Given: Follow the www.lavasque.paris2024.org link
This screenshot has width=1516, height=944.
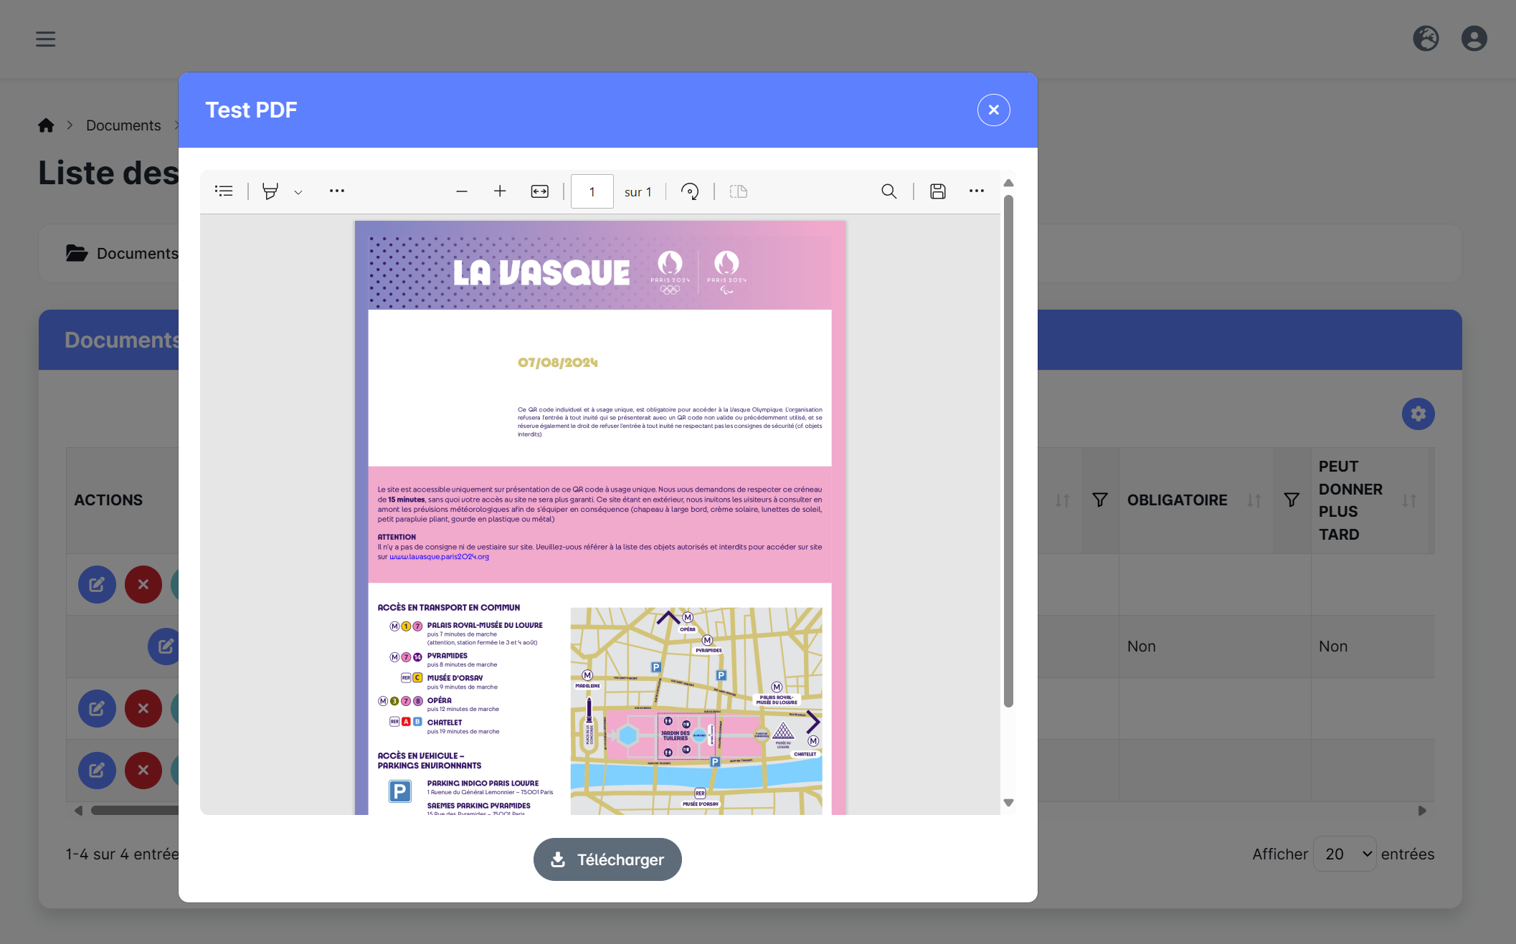Looking at the screenshot, I should pos(439,557).
